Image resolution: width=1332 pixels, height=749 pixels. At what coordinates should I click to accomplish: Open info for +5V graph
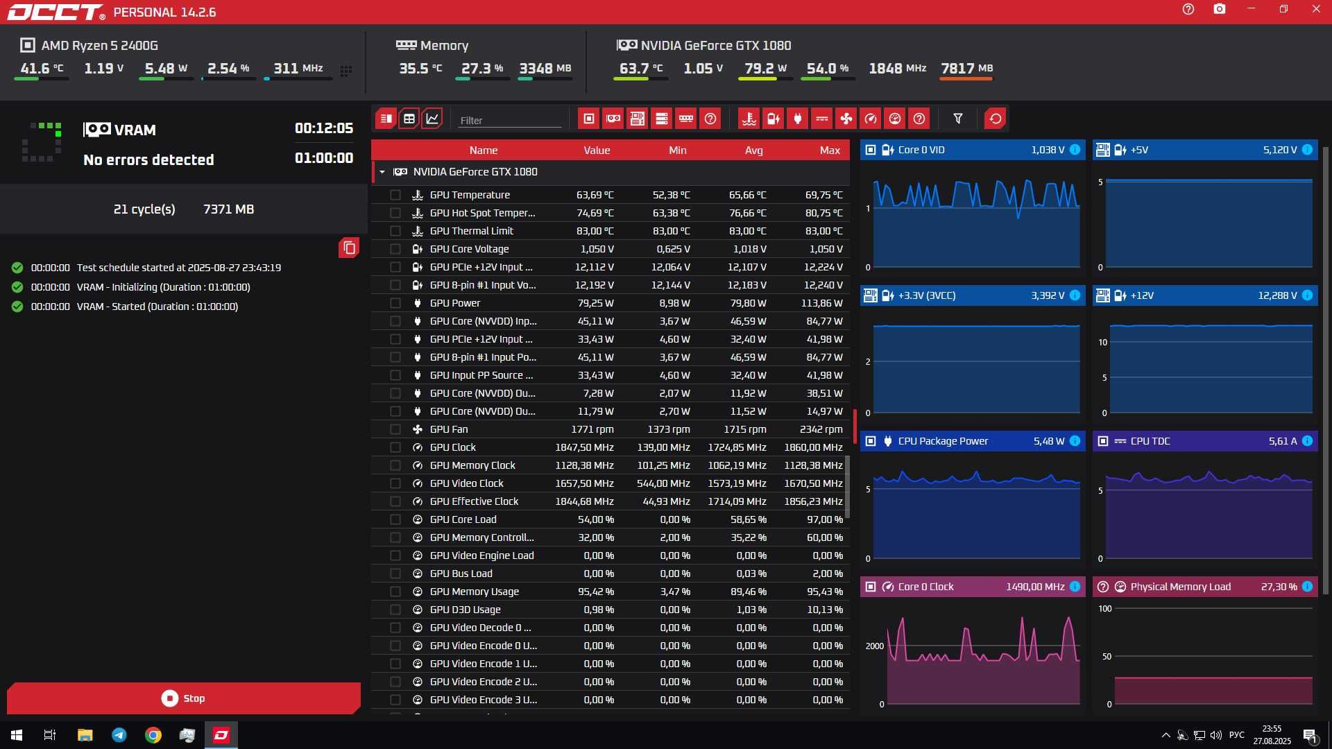tap(1307, 150)
